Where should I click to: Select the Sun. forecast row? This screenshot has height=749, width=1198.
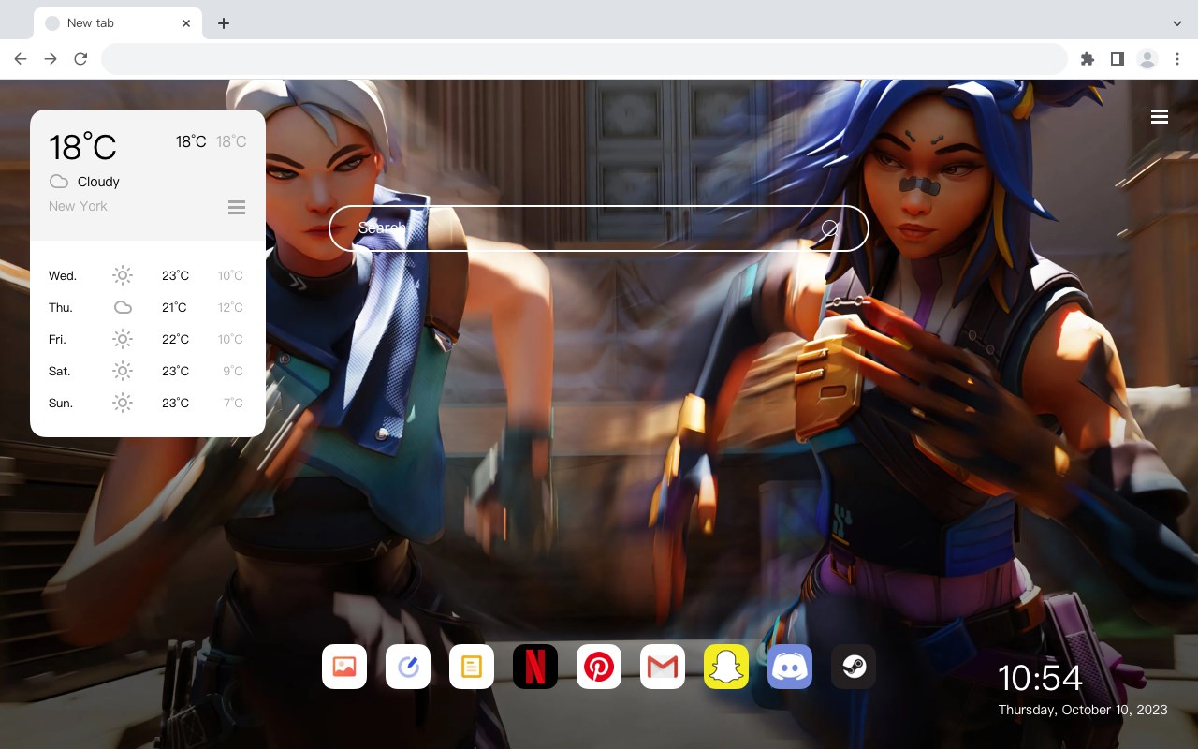147,403
